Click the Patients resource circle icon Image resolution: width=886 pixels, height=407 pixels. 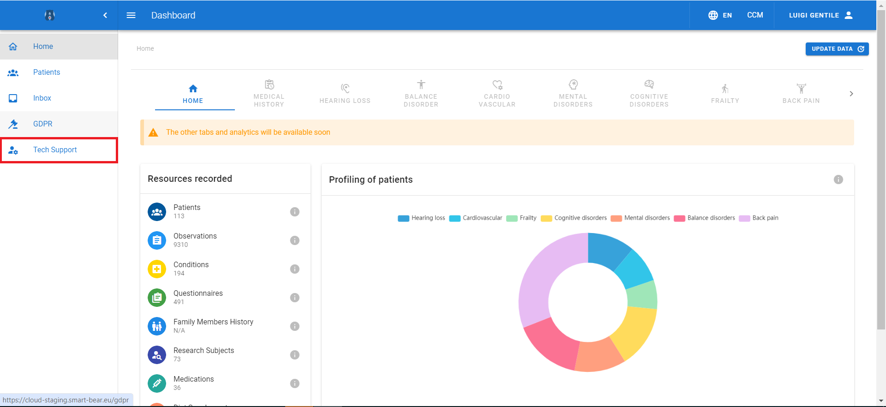tap(157, 212)
